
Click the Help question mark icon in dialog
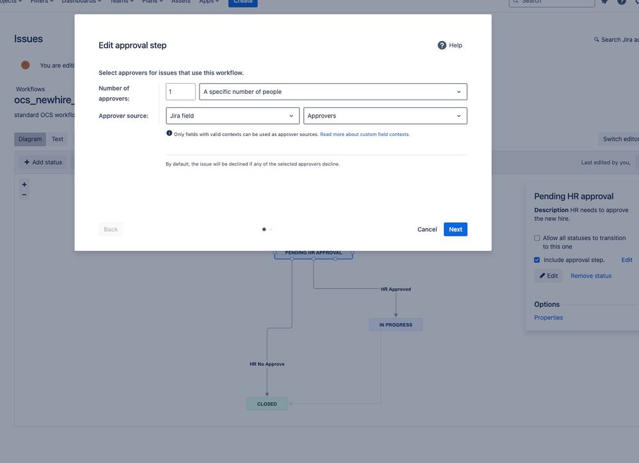coord(442,45)
